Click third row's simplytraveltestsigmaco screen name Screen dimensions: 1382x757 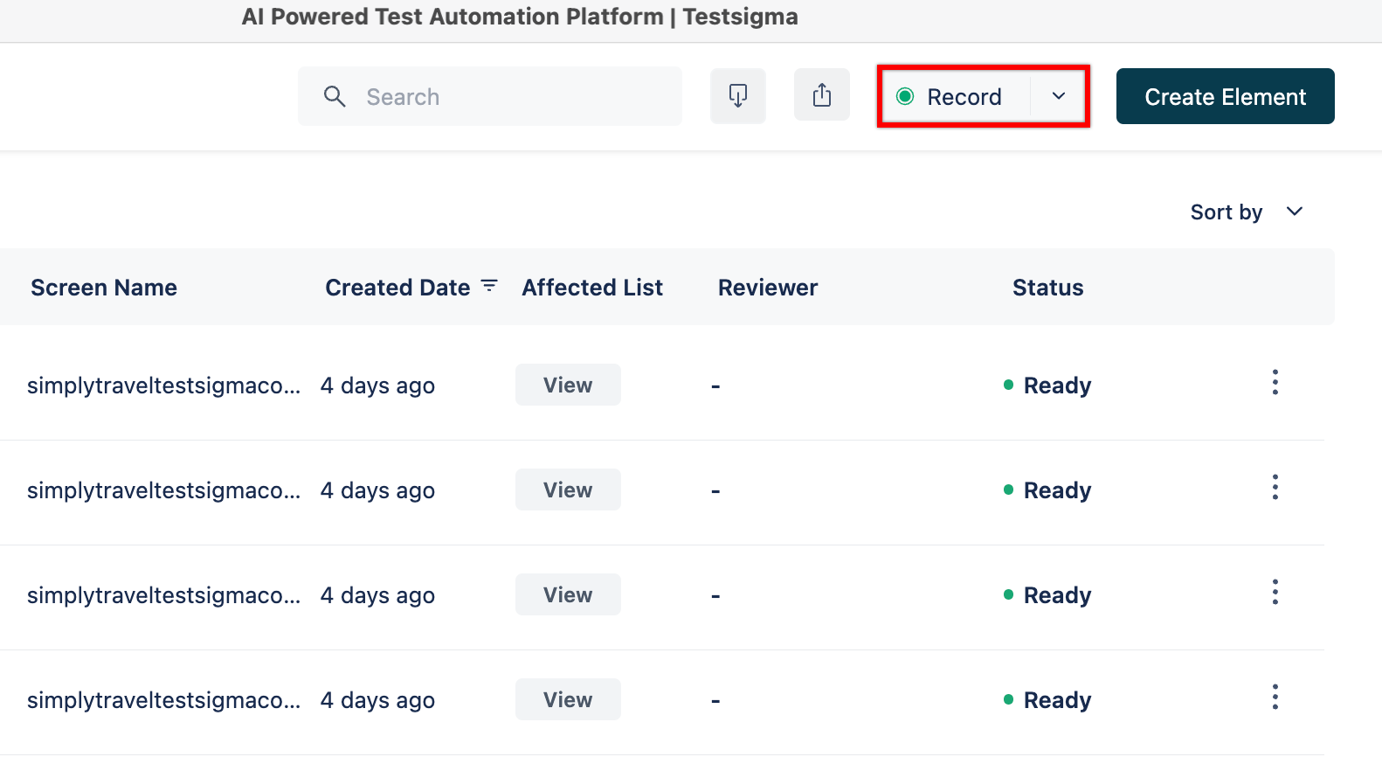coord(163,595)
